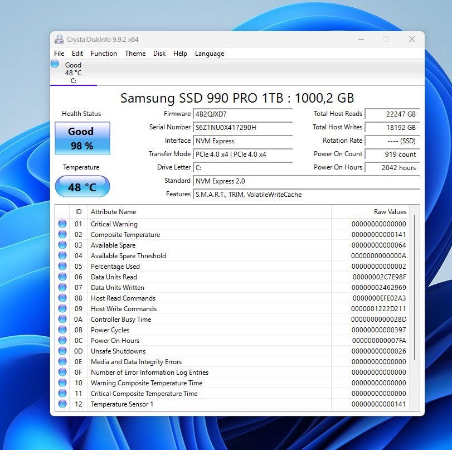
Task: Select the Critical Warning attribute name
Action: pyautogui.click(x=114, y=224)
